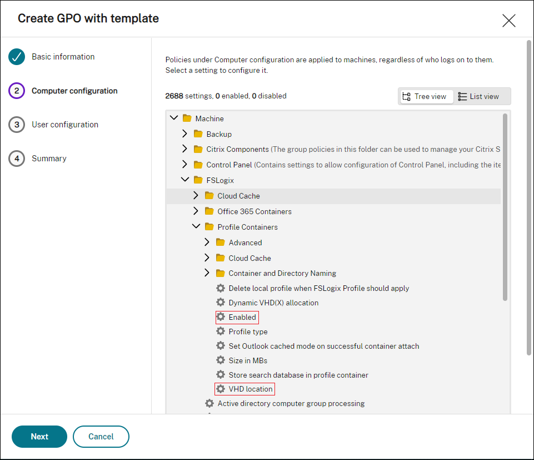The height and width of the screenshot is (460, 534).
Task: Expand the Control Panel folder
Action: coord(184,165)
